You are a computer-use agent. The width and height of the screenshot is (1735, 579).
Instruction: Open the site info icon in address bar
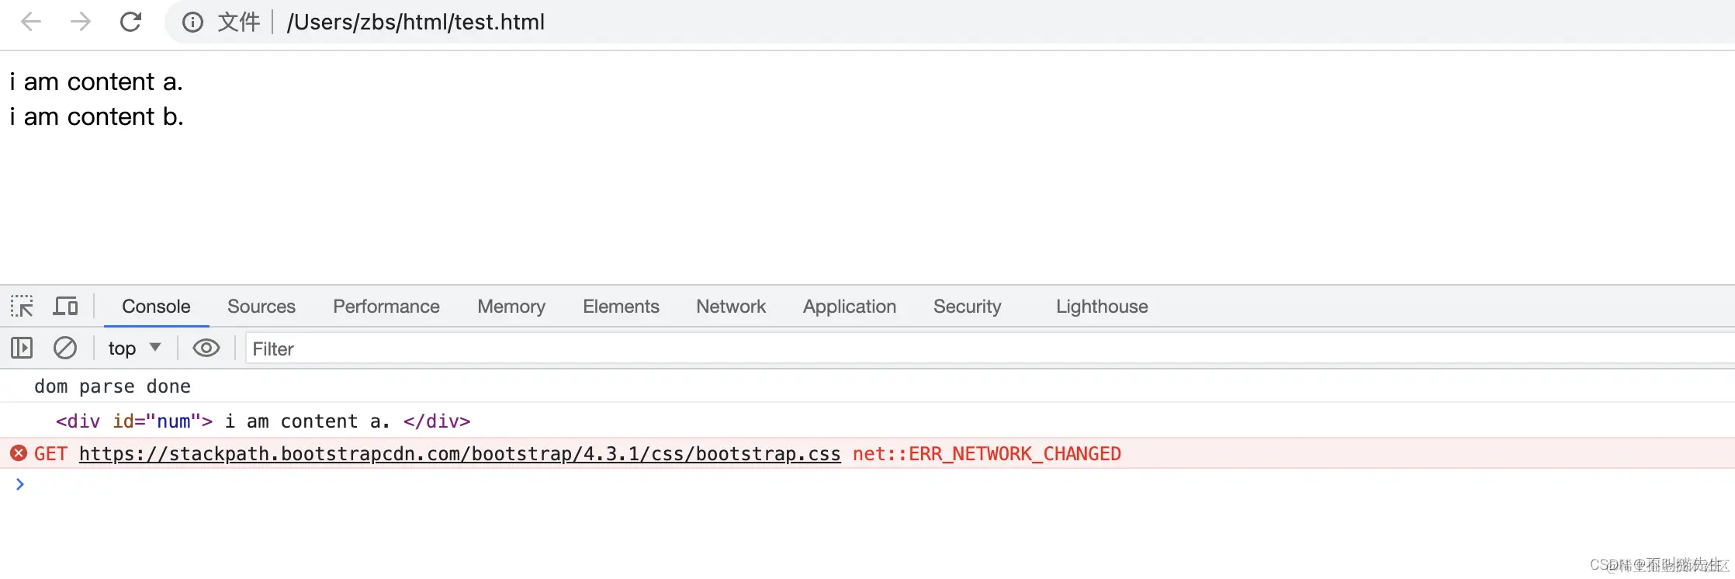point(192,23)
